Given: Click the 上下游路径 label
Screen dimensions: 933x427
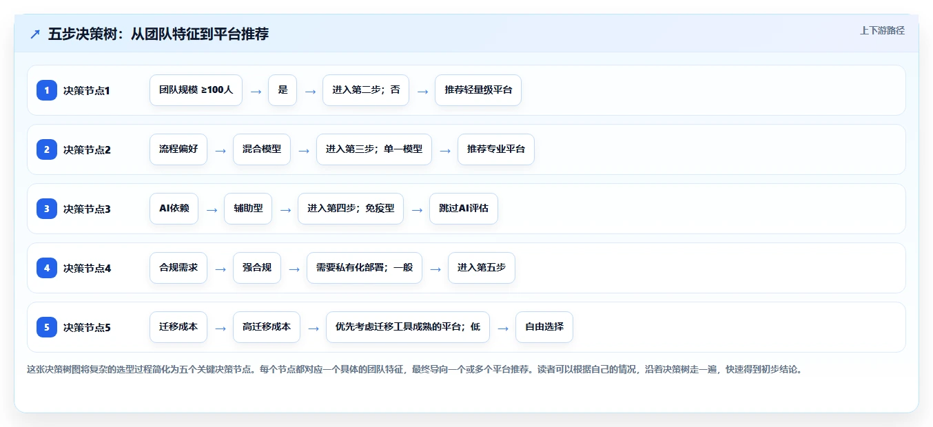Looking at the screenshot, I should pos(882,31).
